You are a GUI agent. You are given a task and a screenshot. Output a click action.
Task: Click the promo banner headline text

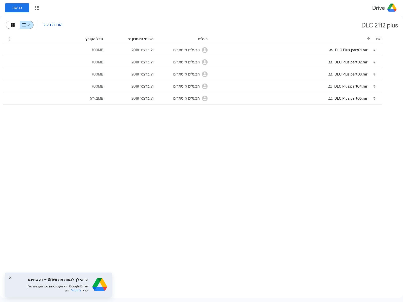(58, 280)
